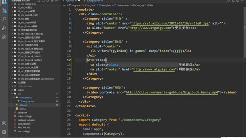246x138 pixels.
Task: Open the big_buck_bunny.mp4 video URL
Action: (172, 92)
